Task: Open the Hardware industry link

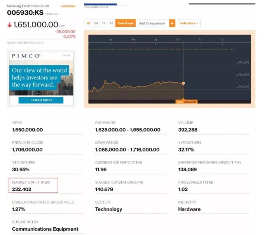Action: pyautogui.click(x=189, y=209)
